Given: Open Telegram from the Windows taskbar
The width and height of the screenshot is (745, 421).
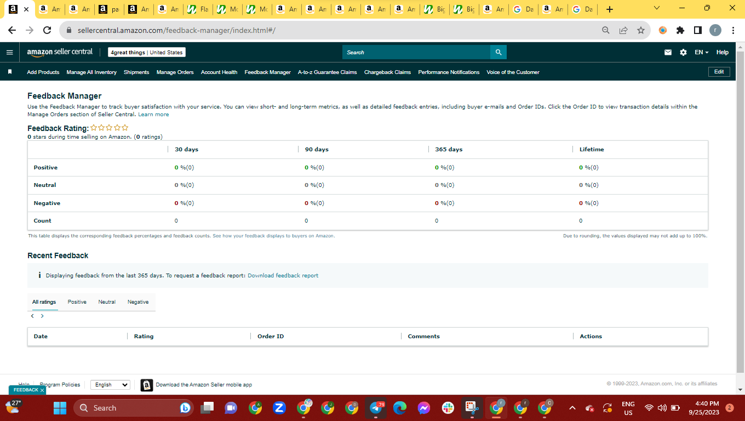Looking at the screenshot, I should coord(376,408).
